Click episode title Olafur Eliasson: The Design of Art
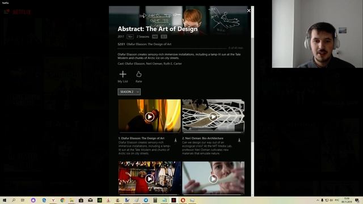The width and height of the screenshot is (363, 204). click(141, 138)
